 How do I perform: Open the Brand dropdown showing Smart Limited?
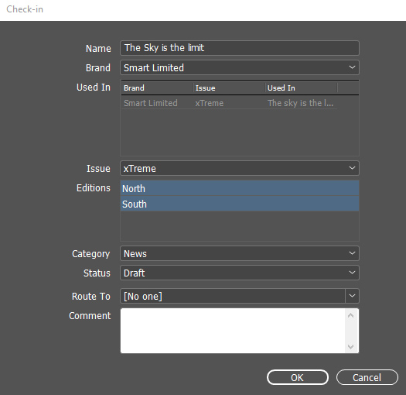coord(240,67)
